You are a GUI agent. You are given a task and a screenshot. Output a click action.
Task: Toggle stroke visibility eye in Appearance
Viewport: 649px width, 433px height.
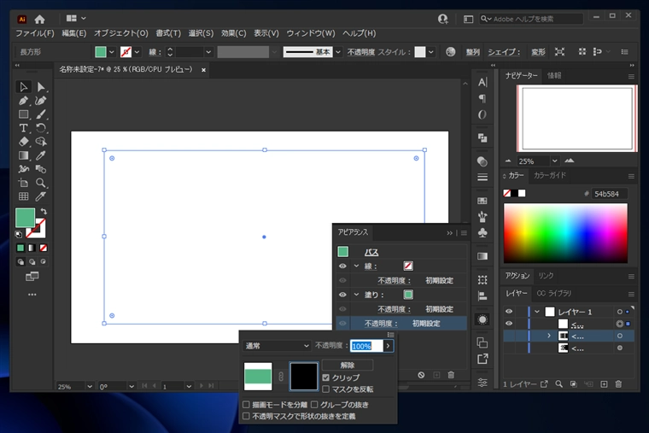pos(342,266)
